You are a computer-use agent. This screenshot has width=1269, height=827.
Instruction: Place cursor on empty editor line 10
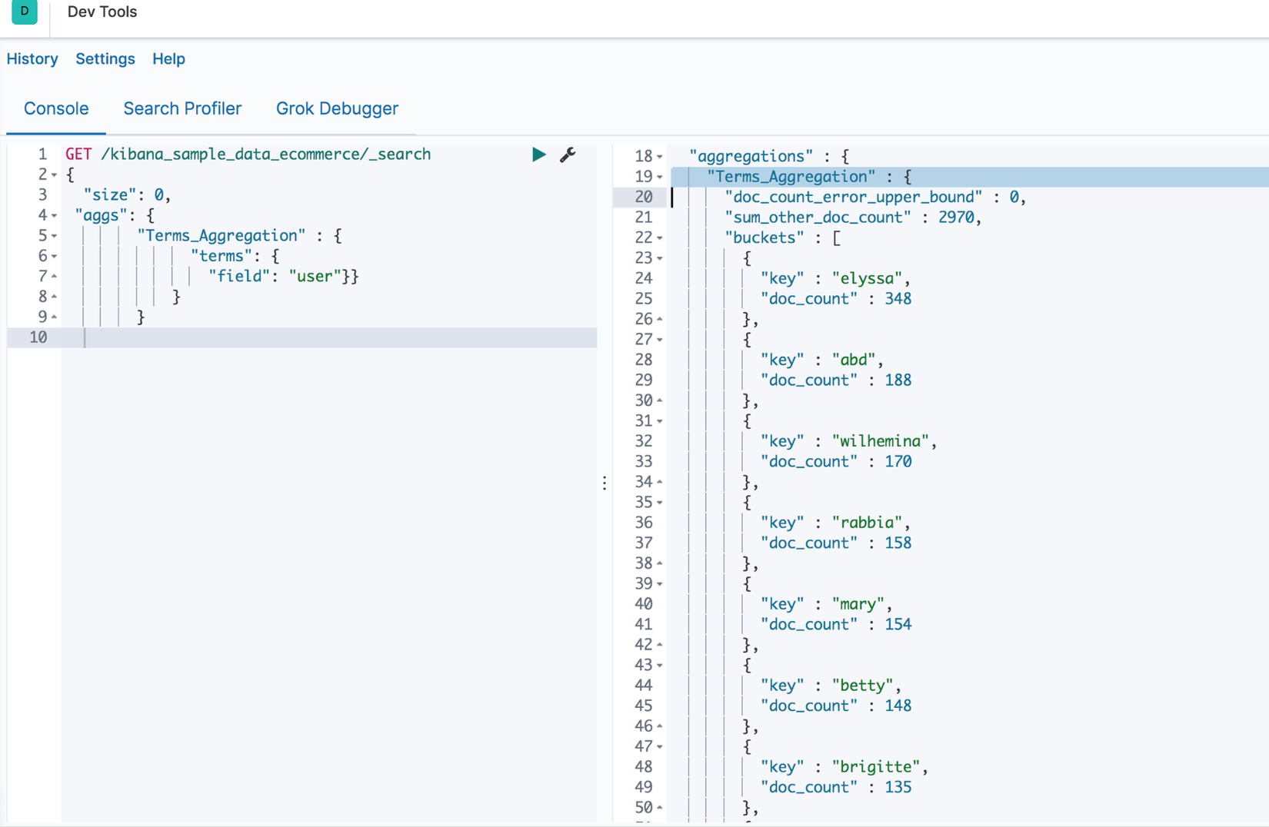coord(308,337)
